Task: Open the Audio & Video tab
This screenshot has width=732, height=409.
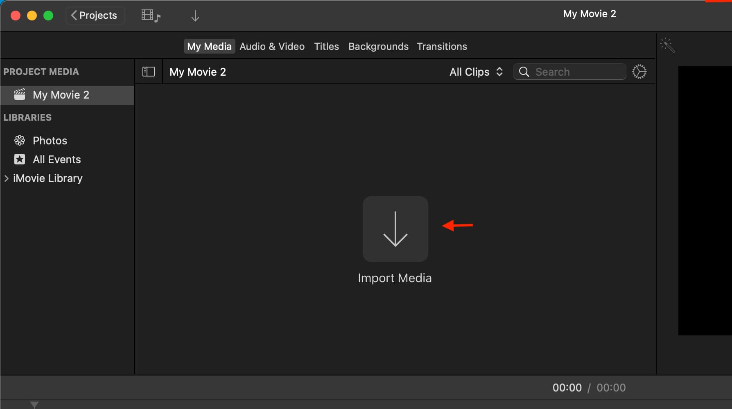Action: [272, 46]
